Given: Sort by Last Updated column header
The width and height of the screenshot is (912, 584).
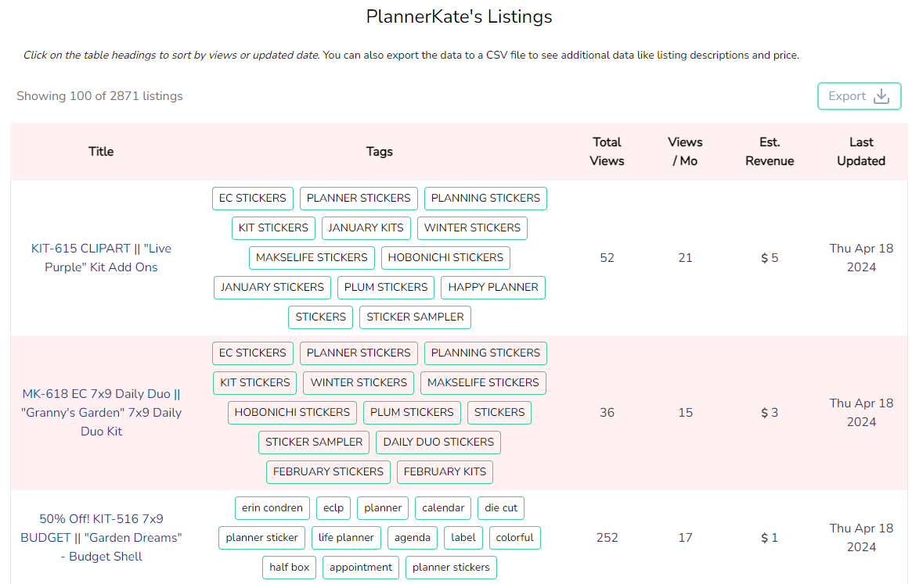Looking at the screenshot, I should click(x=860, y=152).
